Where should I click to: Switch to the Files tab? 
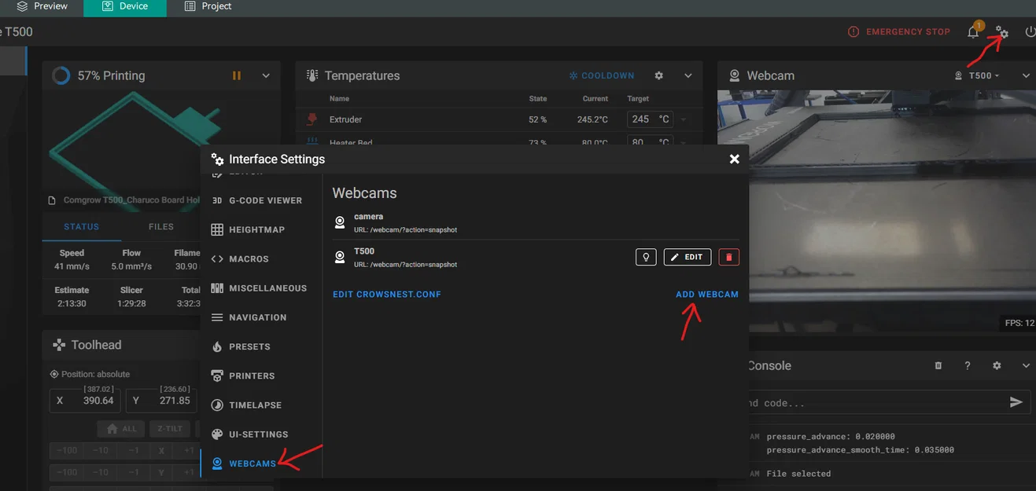(161, 226)
